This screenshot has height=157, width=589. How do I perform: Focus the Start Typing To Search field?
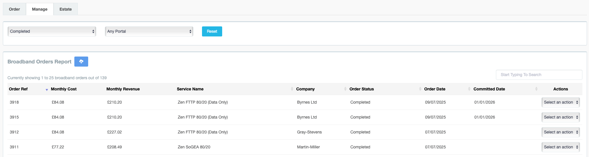(x=539, y=75)
